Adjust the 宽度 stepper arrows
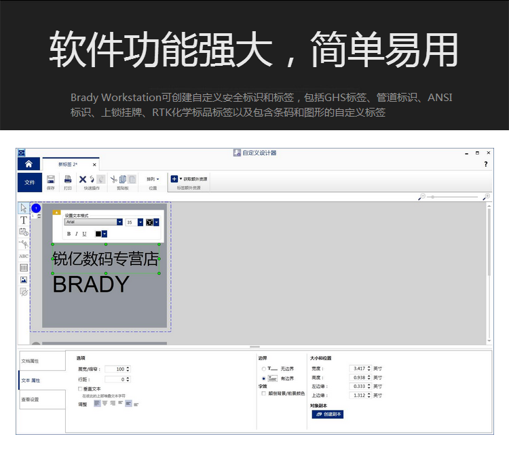 click(x=369, y=368)
